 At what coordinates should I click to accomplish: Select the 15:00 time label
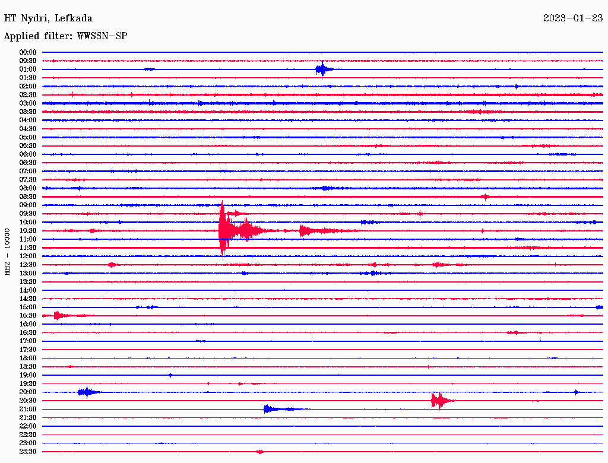click(28, 307)
